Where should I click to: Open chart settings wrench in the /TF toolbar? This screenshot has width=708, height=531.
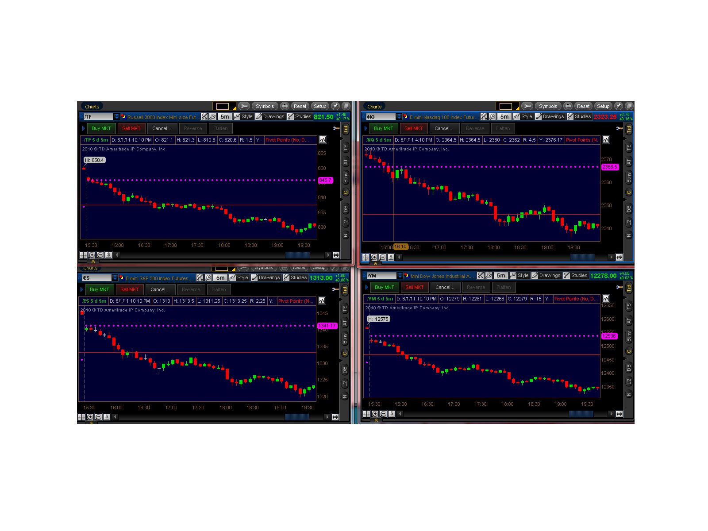click(x=212, y=117)
